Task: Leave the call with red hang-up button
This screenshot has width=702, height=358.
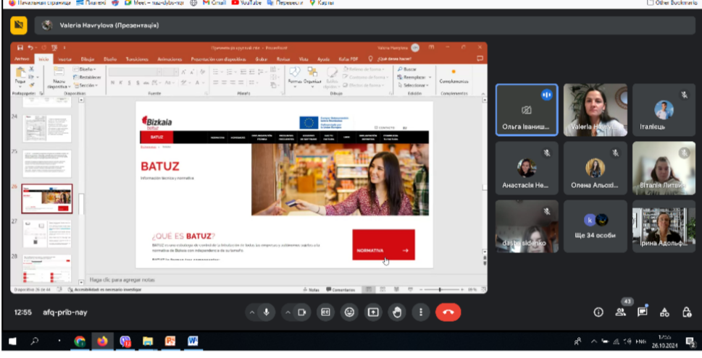Action: tap(448, 312)
